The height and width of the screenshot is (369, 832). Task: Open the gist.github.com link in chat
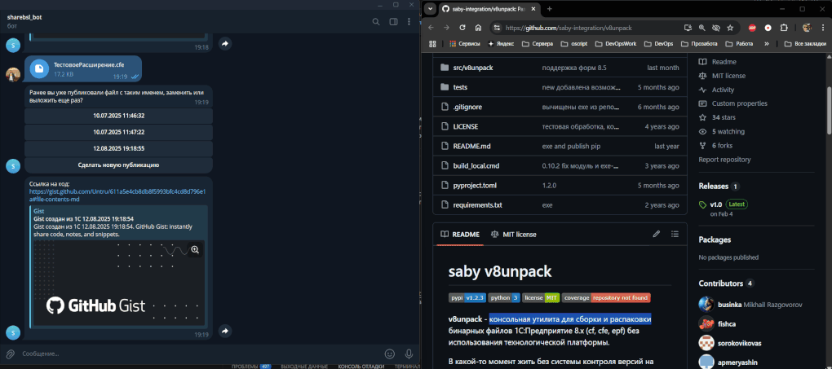coord(117,195)
